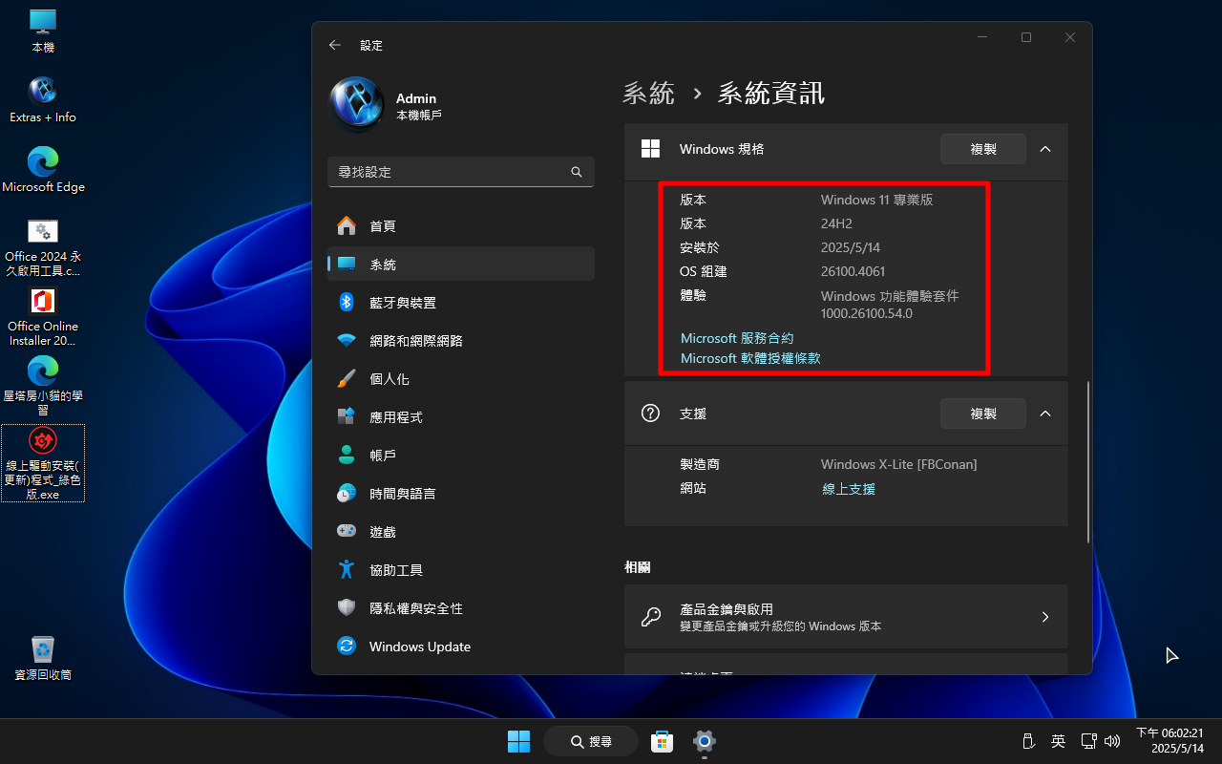Click the Admin account avatar picture
Screen dimensions: 1222x764
point(356,105)
